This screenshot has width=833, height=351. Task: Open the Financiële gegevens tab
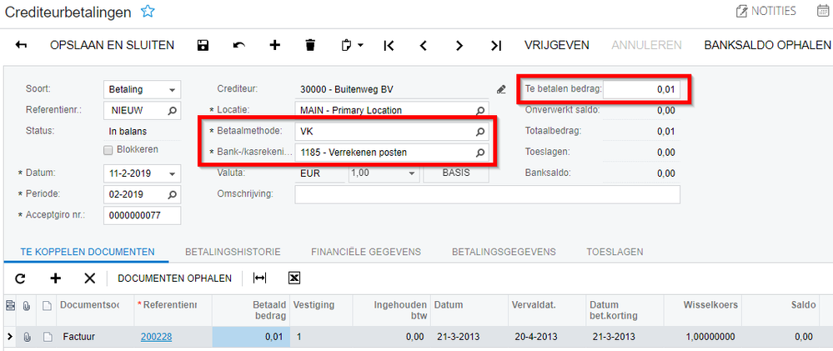click(366, 252)
